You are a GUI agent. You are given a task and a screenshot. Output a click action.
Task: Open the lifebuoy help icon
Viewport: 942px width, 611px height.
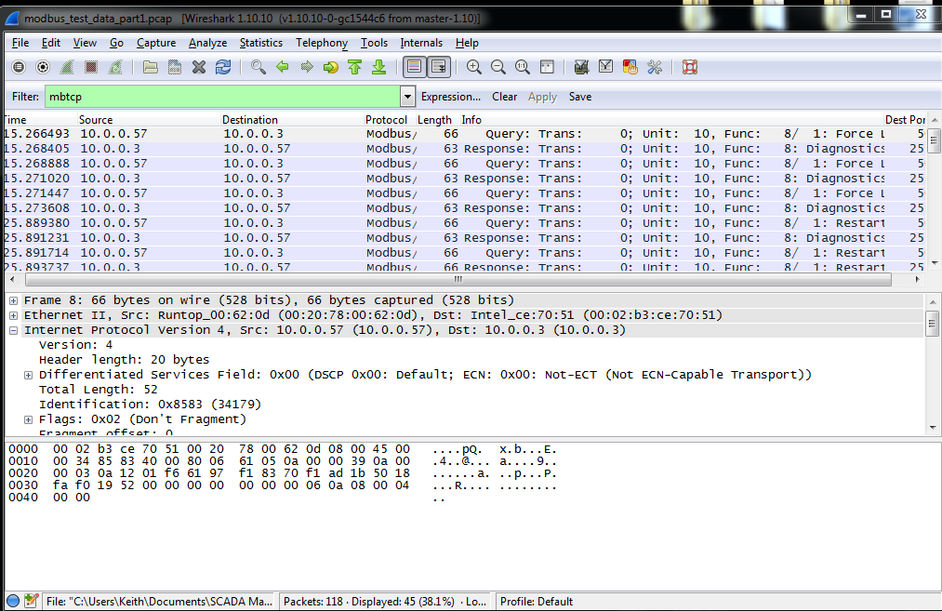690,67
